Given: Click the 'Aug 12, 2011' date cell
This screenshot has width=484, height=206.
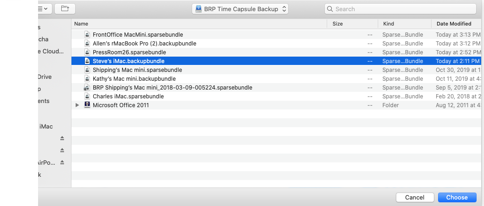Looking at the screenshot, I should (x=458, y=105).
